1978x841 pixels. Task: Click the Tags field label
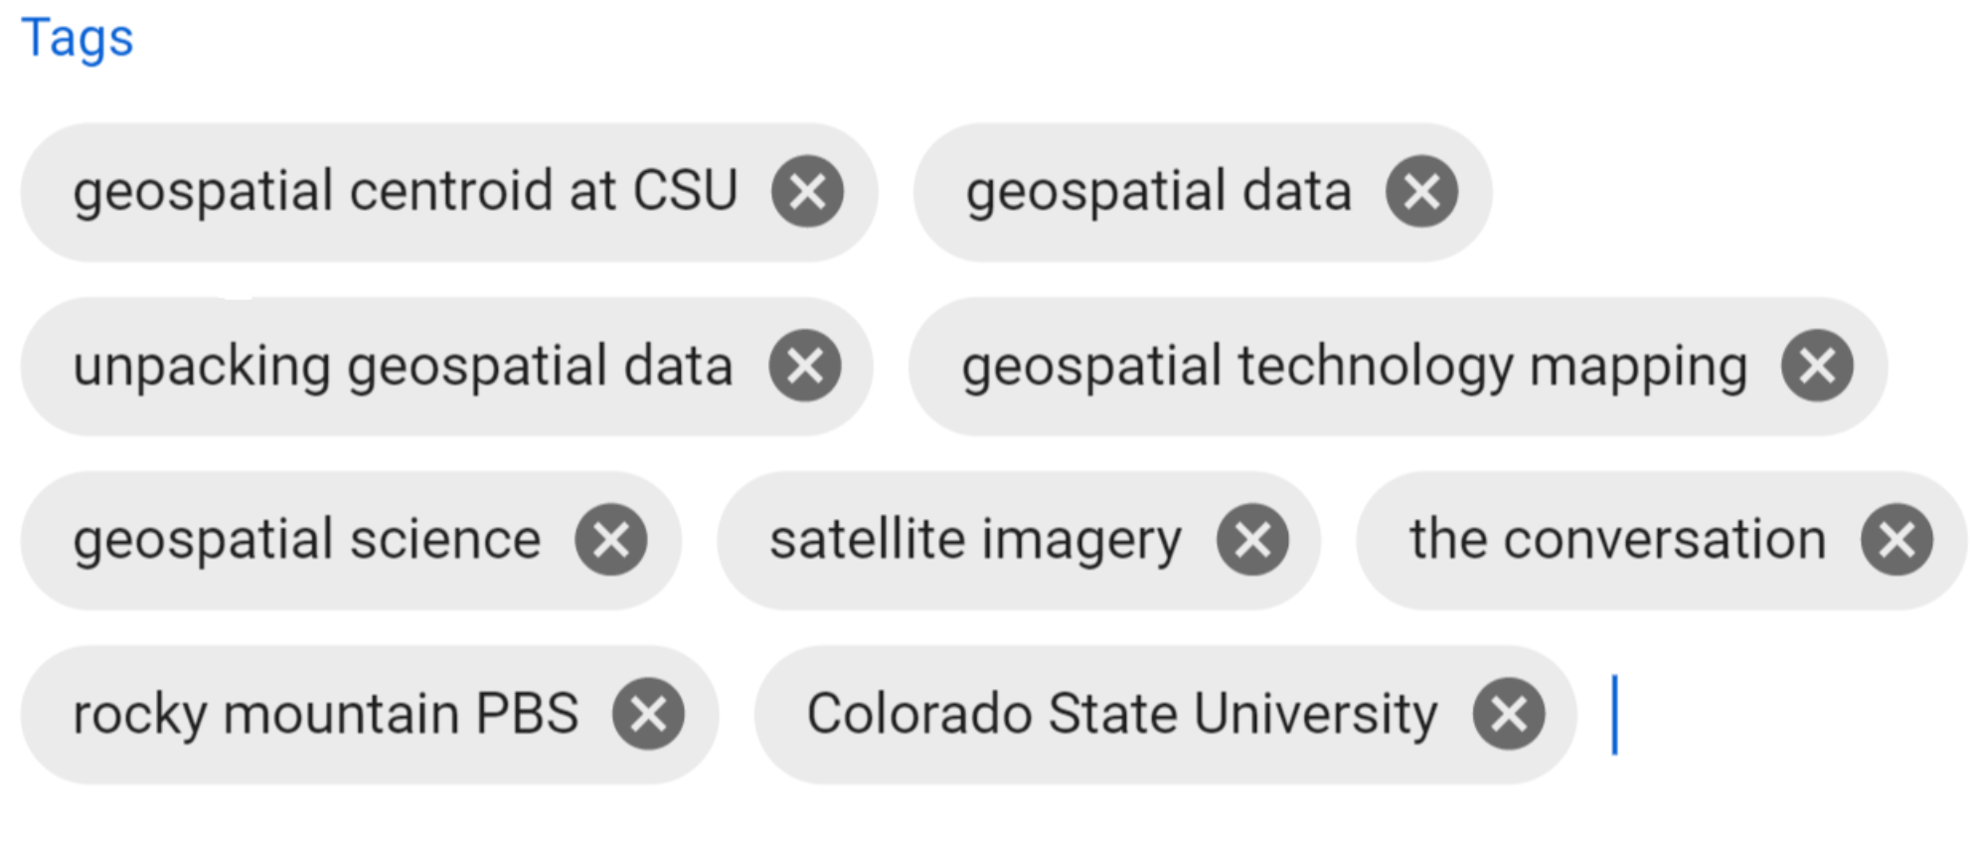(x=77, y=38)
